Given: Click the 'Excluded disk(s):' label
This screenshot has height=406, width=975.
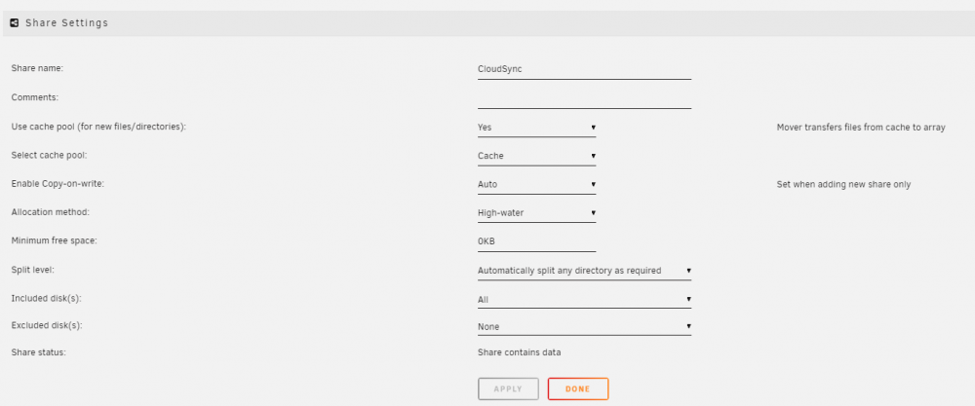Looking at the screenshot, I should pyautogui.click(x=47, y=325).
